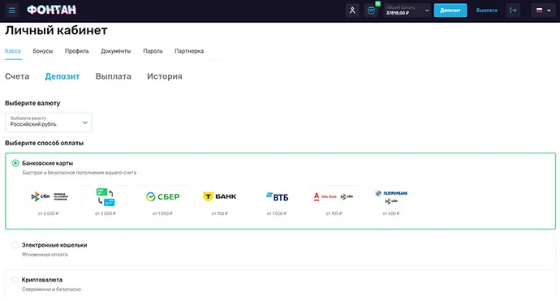
Task: Open the language selector chevron
Action: coord(549,11)
